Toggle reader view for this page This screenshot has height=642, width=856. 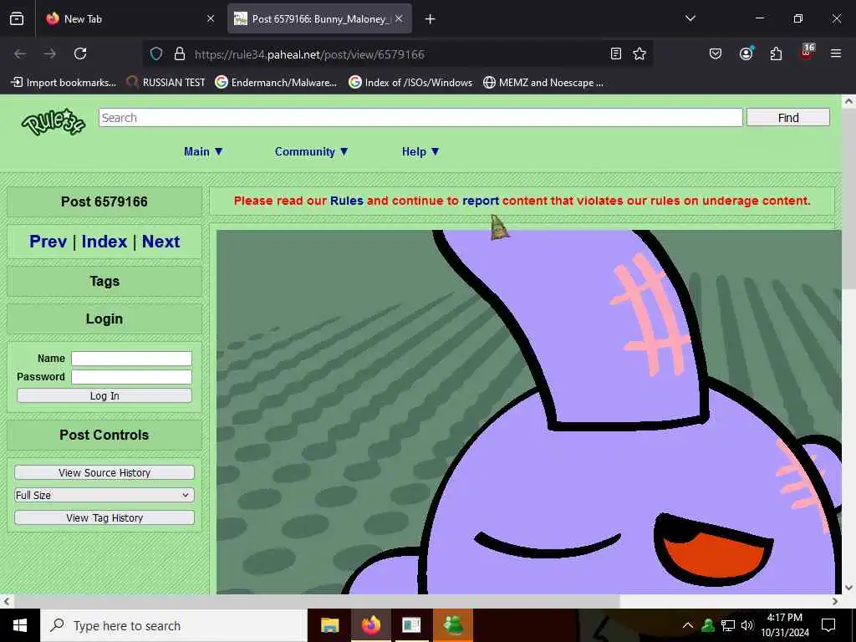tap(616, 53)
